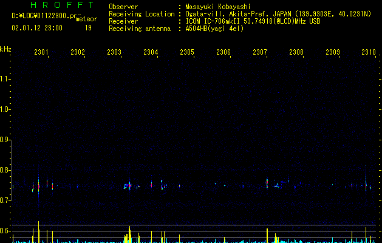
Task: Click the Receiver label
Action: (123, 21)
